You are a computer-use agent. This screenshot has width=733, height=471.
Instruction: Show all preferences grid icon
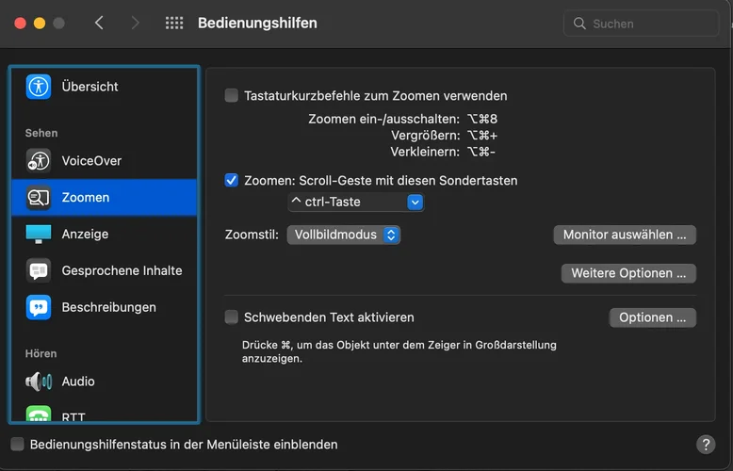coord(174,24)
